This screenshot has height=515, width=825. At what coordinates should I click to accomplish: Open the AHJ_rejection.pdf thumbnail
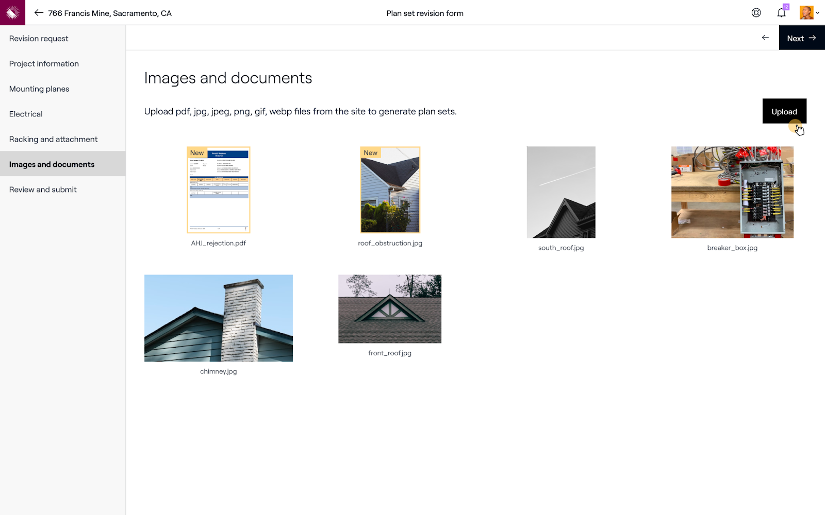(219, 190)
